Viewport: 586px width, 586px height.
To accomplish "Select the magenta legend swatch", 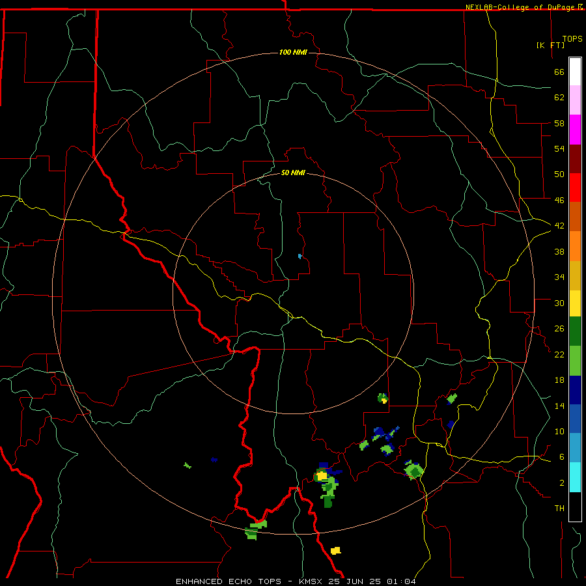I will click(575, 130).
